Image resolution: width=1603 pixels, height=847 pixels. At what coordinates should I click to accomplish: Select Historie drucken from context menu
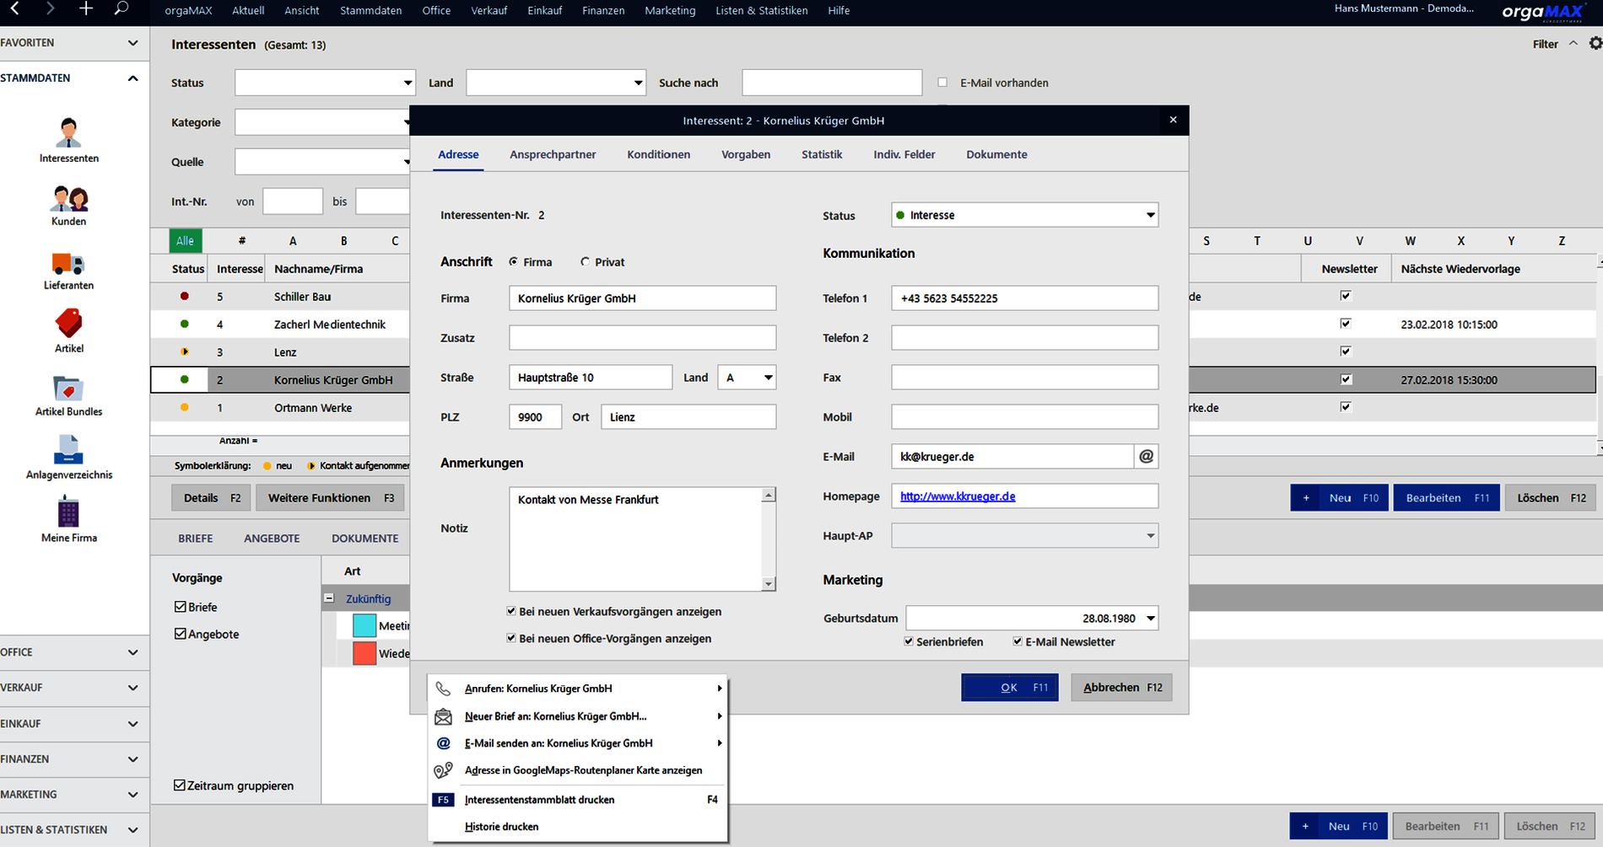501,827
